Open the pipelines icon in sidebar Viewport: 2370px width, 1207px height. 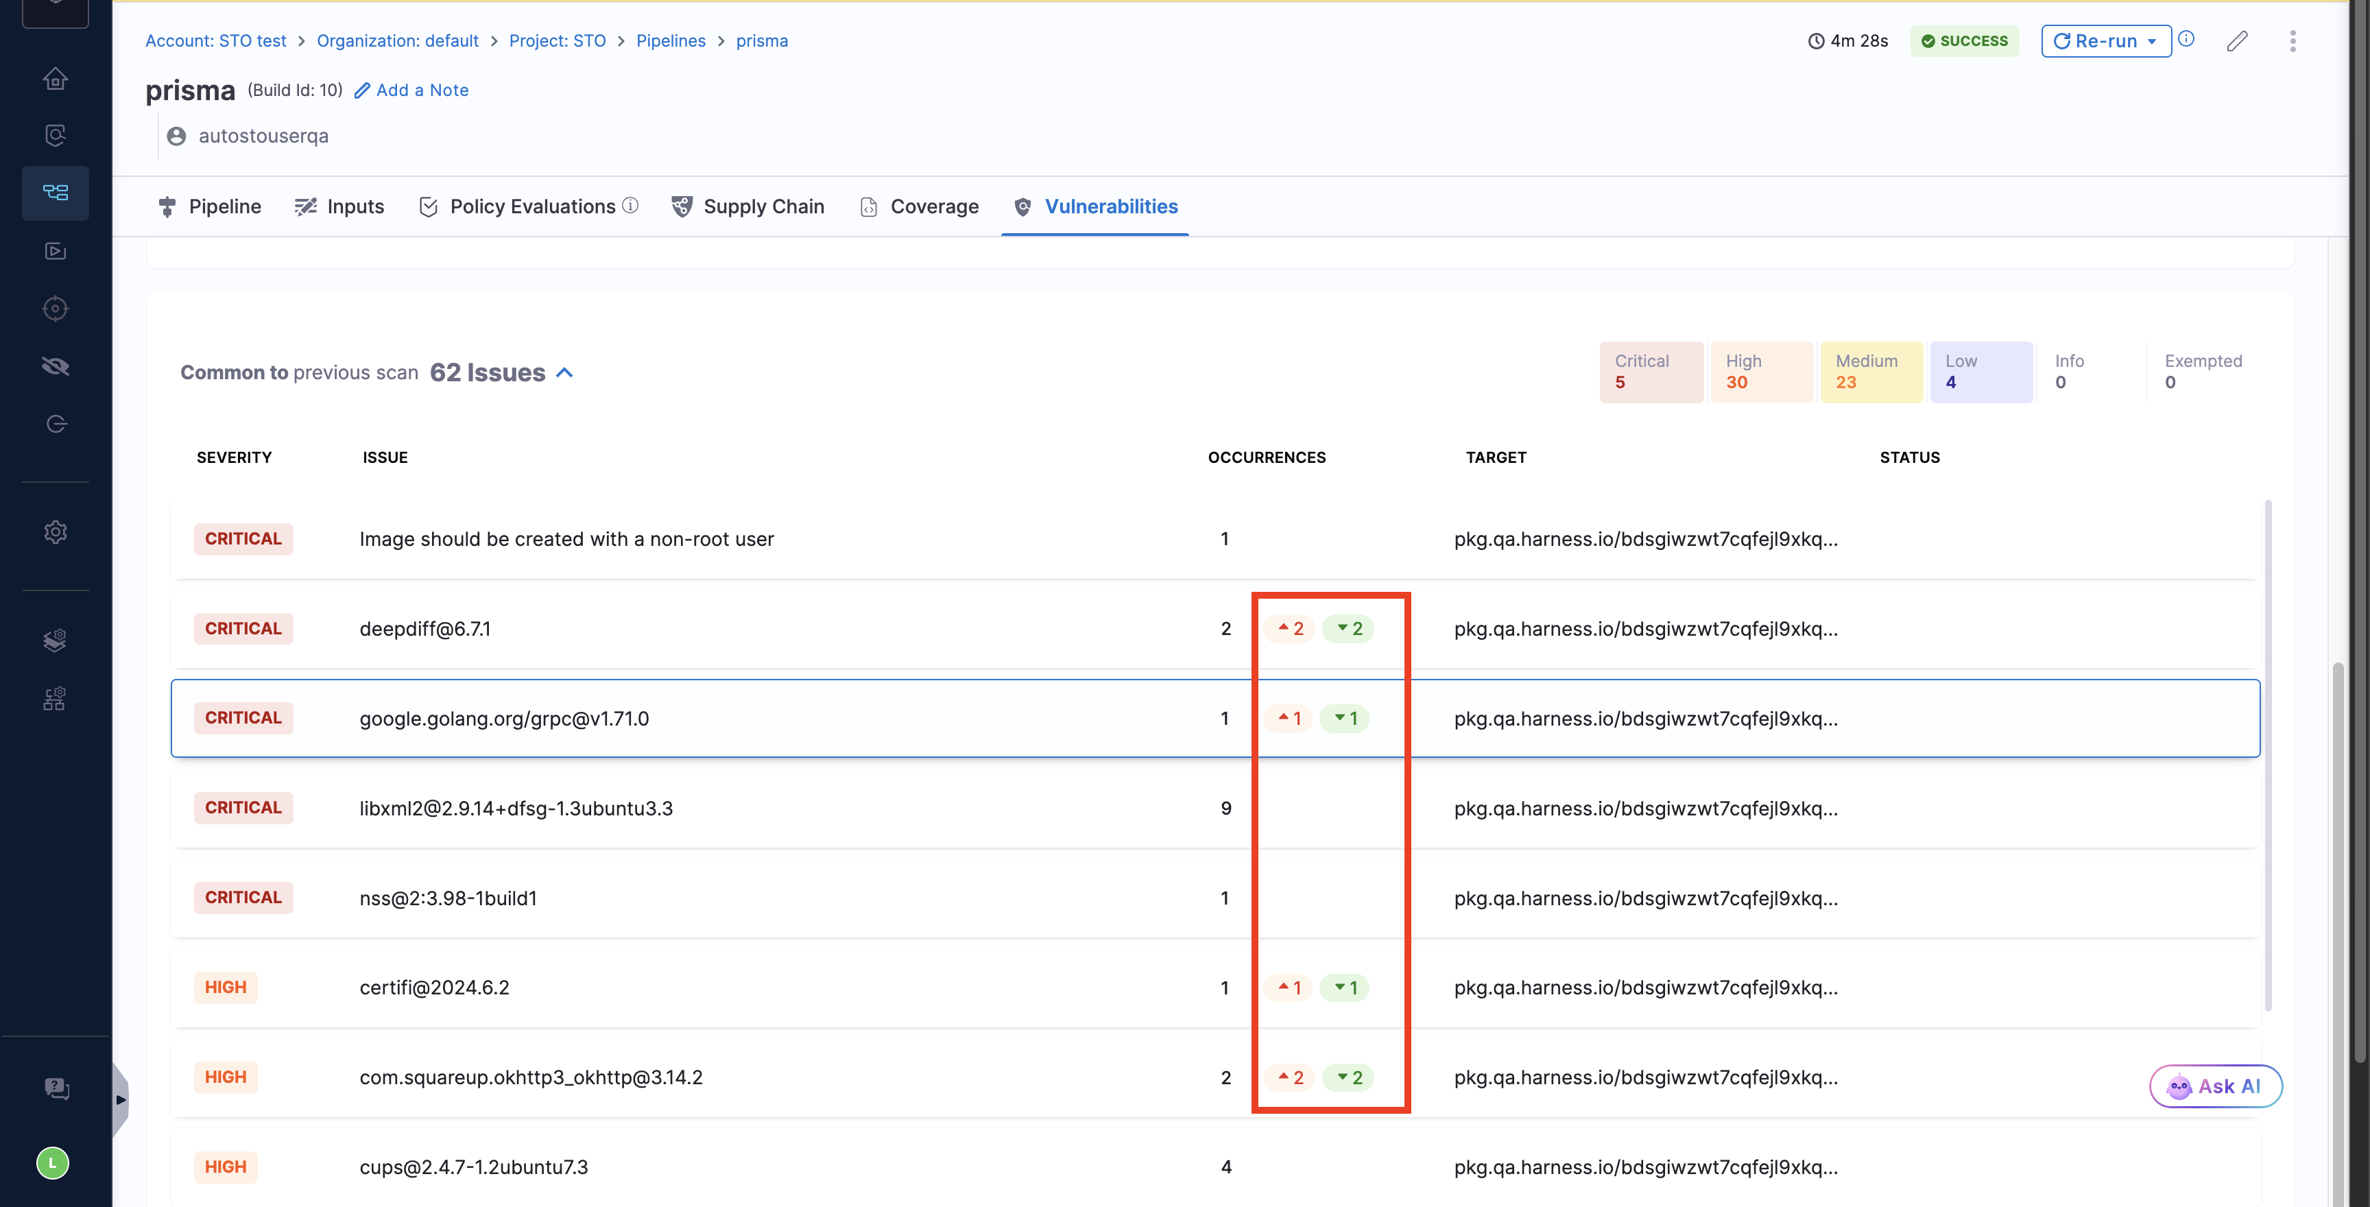tap(55, 192)
